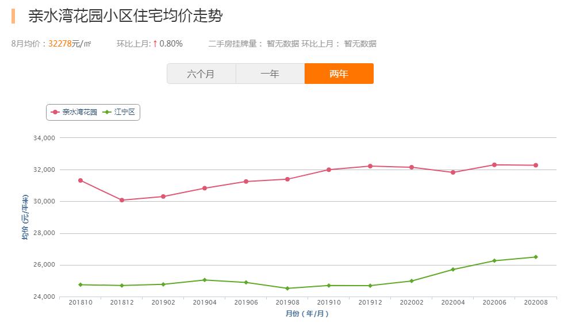Screen dimensions: 568x327
Task: Click the 201904 x-axis label
Action: point(205,303)
